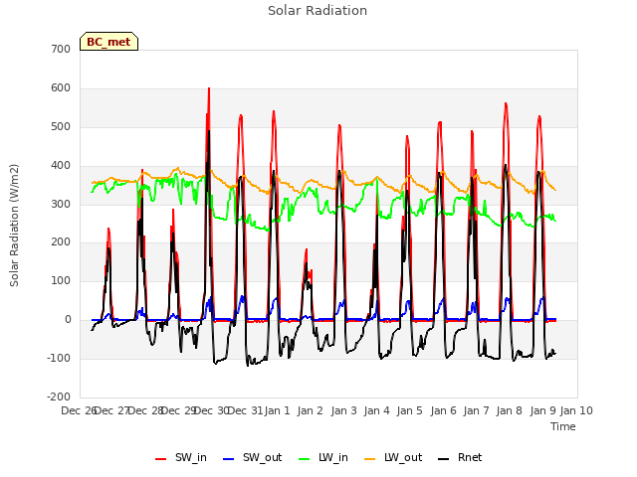Click the 500 y-axis tick label
Viewport: 637px width, 477px height.
pyautogui.click(x=61, y=126)
